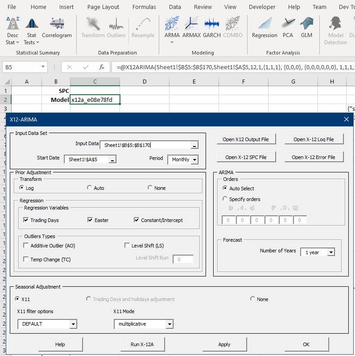Expand the Desc Stat dropdown chevron
Image resolution: width=355 pixels, height=356 pixels.
18,42
